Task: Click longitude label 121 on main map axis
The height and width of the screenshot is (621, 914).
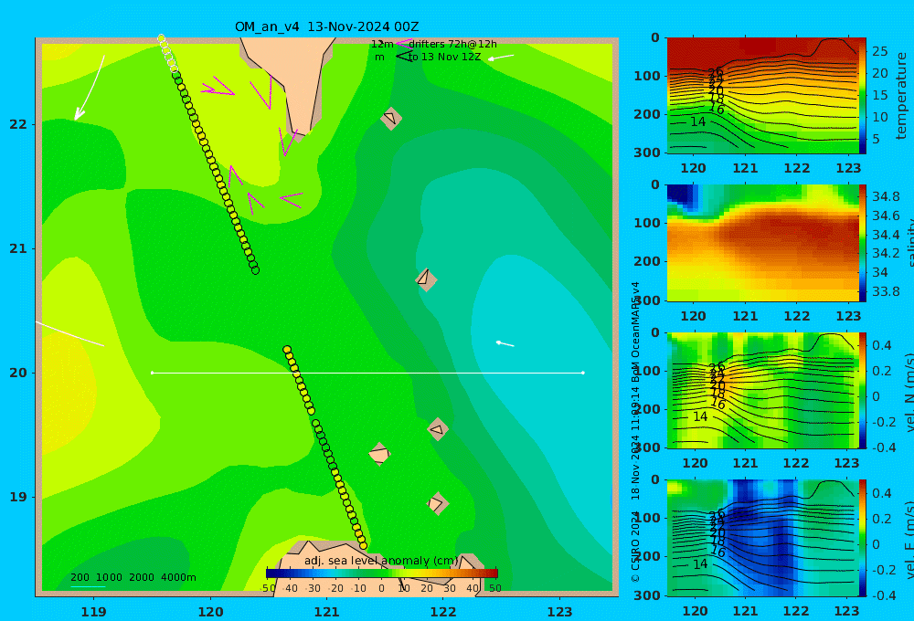Action: pyautogui.click(x=326, y=612)
